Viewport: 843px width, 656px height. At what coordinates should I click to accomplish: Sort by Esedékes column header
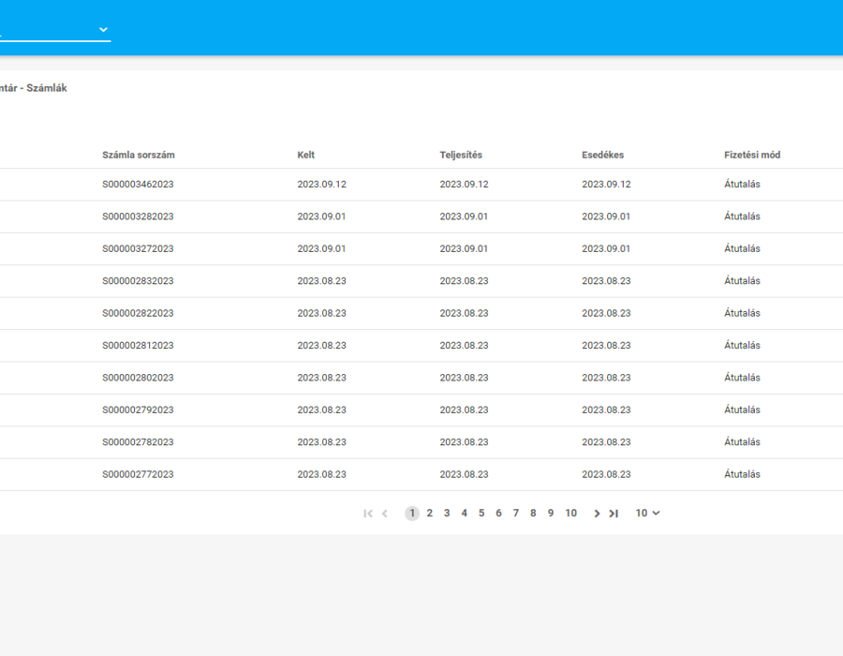(x=602, y=155)
